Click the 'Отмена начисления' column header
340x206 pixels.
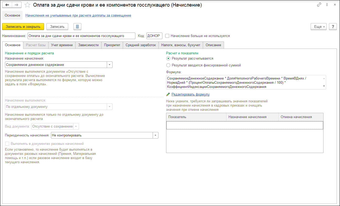[301, 117]
